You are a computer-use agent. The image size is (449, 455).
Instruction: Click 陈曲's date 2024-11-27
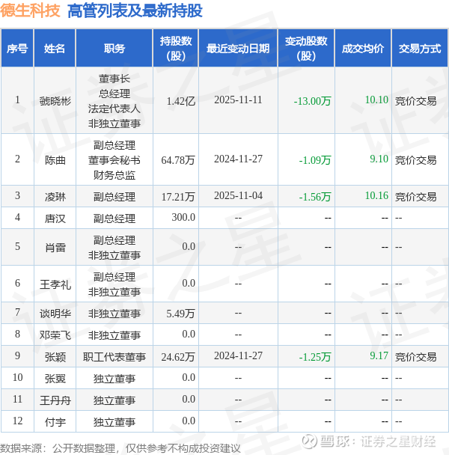[x=238, y=159]
